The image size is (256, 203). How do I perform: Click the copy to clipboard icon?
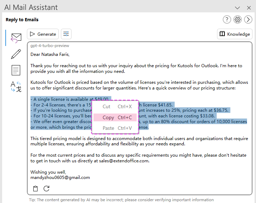tap(35, 188)
